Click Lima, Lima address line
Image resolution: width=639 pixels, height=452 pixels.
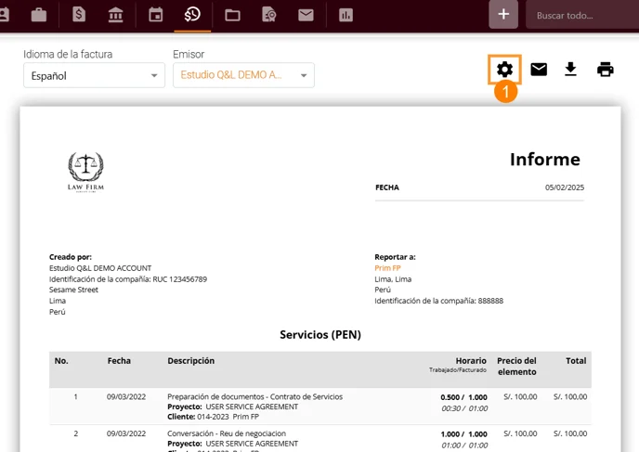click(x=393, y=279)
